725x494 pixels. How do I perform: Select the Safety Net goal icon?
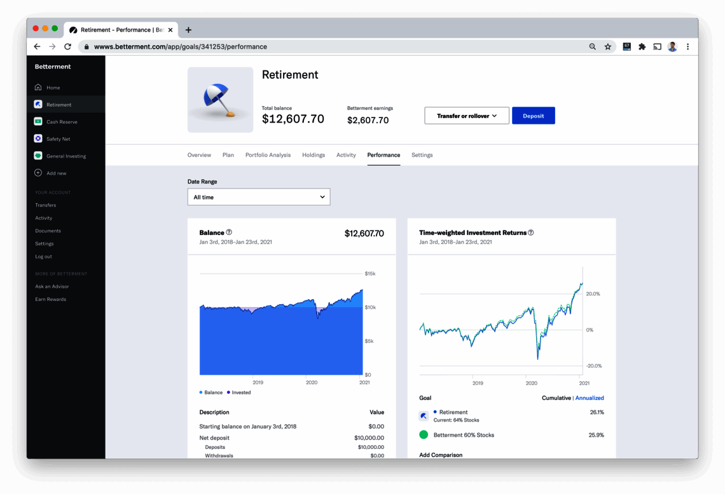(38, 138)
